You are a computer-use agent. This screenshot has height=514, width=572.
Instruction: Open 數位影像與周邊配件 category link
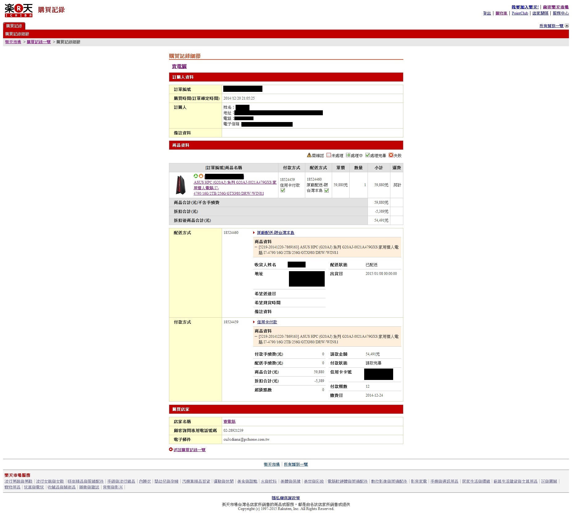click(389, 481)
